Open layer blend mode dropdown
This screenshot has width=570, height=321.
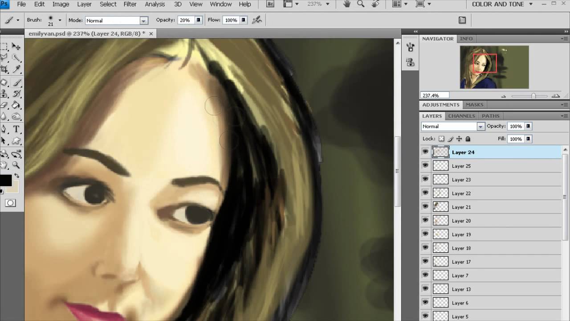click(480, 127)
